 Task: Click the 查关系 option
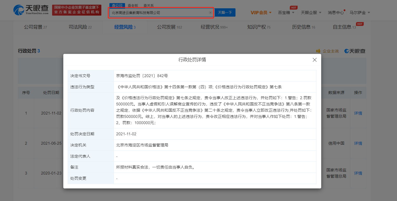[148, 5]
